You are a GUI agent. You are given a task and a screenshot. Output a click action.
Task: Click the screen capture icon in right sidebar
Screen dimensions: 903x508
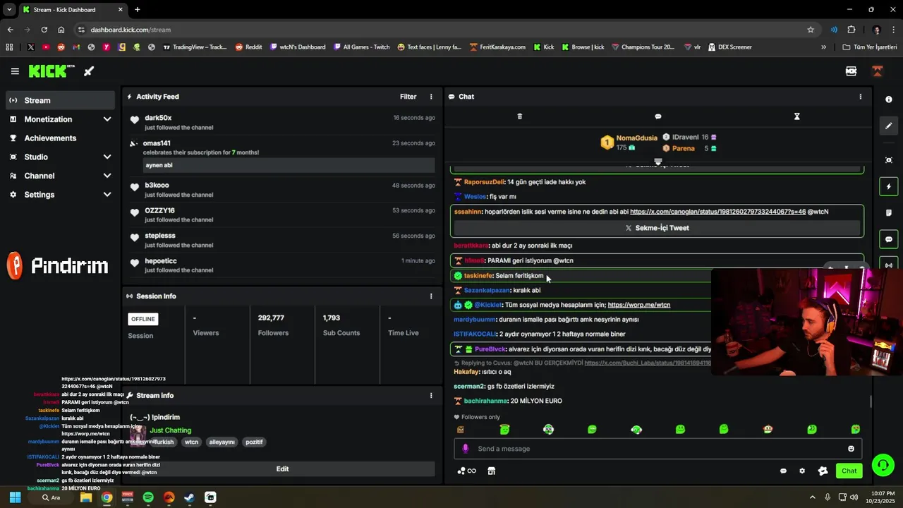tap(889, 160)
